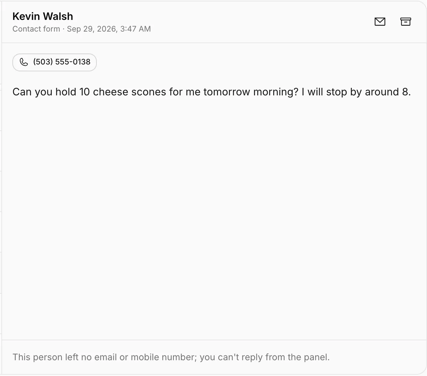
Task: Call Kevin Walsh via the phone number
Action: pyautogui.click(x=55, y=62)
